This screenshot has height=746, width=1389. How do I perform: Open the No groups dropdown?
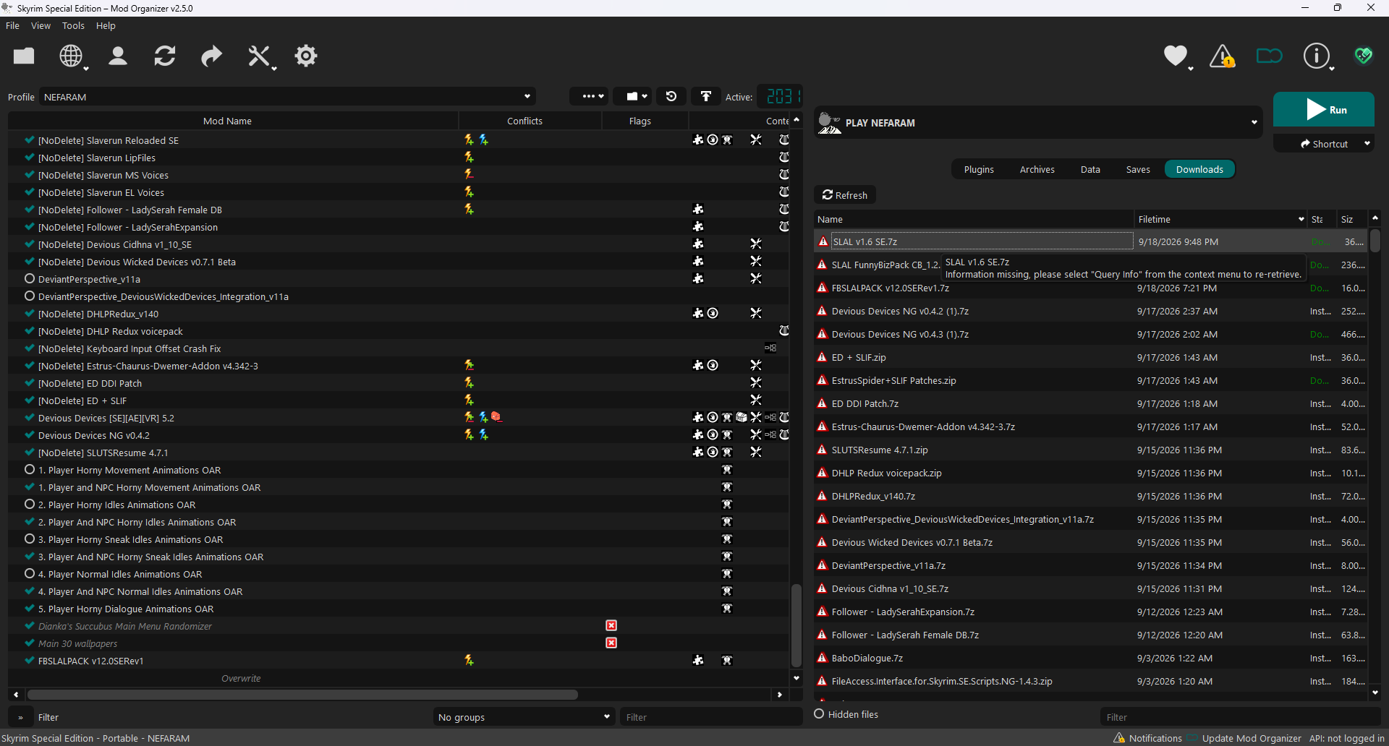tap(524, 717)
